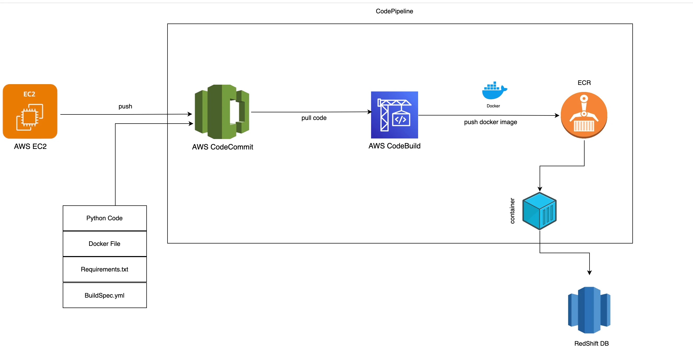Select the Python Code box
This screenshot has width=693, height=359.
(105, 218)
